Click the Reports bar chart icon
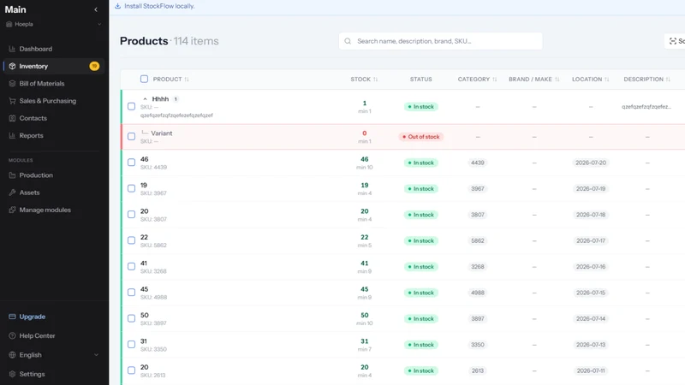This screenshot has width=685, height=385. point(12,136)
